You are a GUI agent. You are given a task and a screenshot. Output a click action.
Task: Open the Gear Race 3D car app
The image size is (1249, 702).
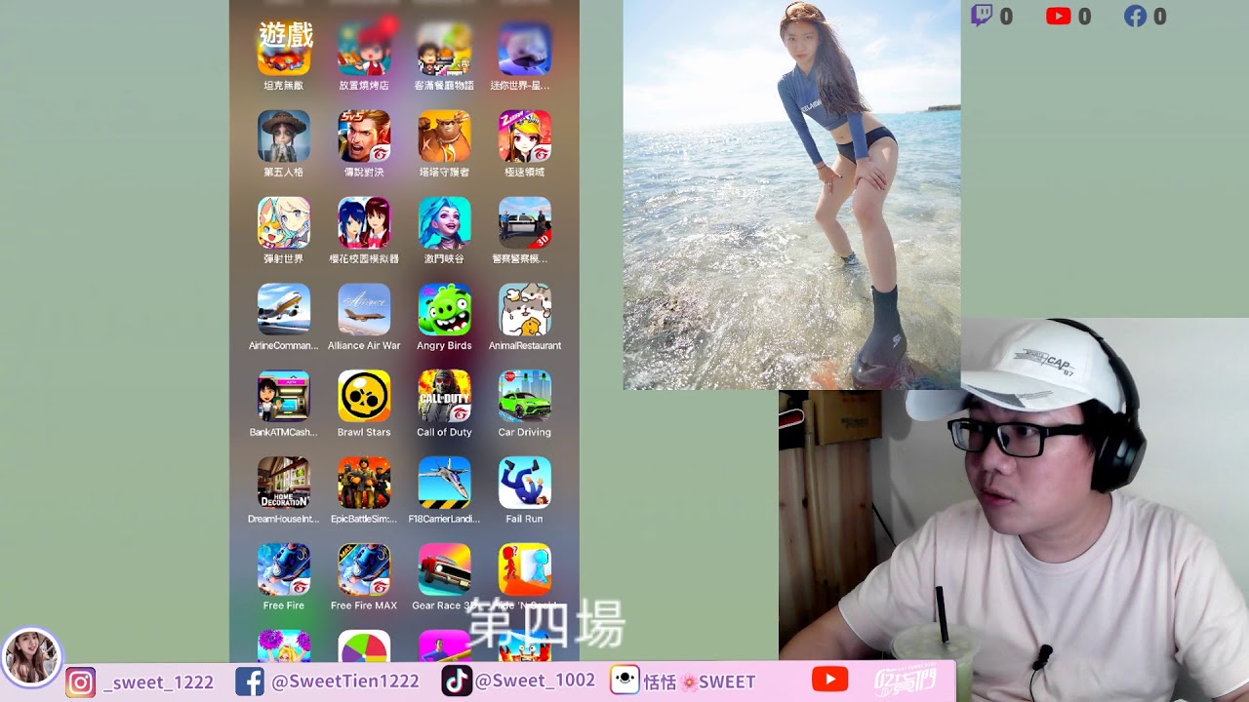click(x=444, y=570)
